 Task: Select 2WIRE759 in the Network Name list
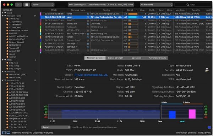14,19
